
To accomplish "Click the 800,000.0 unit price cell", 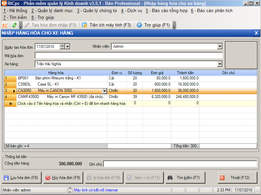I will (157, 85).
